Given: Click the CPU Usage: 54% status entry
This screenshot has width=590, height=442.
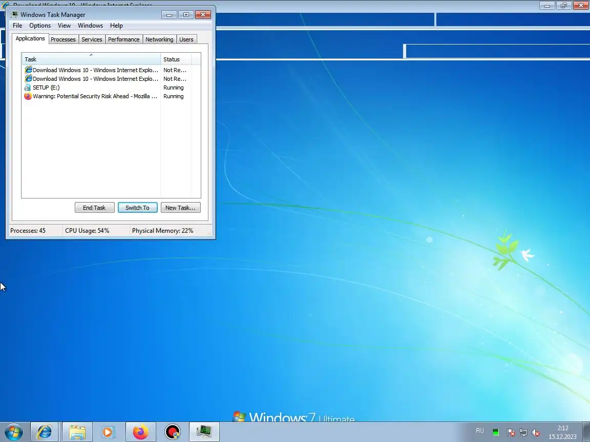Looking at the screenshot, I should click(x=87, y=230).
